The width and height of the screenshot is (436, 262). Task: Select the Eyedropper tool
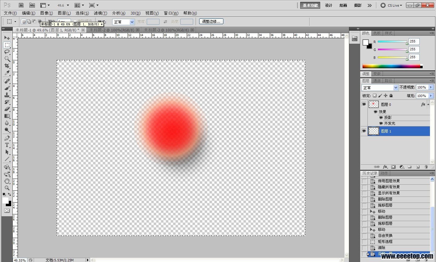7,73
